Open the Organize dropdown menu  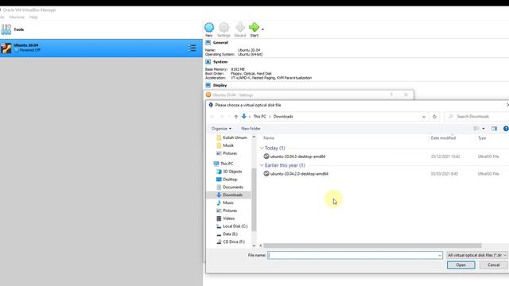click(x=221, y=129)
